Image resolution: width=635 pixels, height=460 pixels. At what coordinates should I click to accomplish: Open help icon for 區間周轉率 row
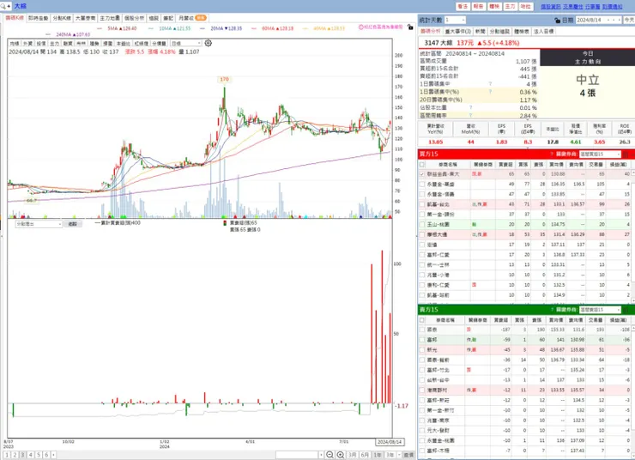(470, 115)
